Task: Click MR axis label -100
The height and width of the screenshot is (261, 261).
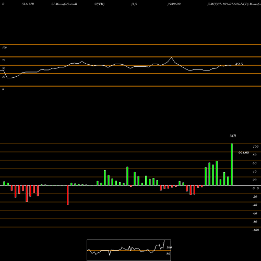Action: tap(256, 230)
